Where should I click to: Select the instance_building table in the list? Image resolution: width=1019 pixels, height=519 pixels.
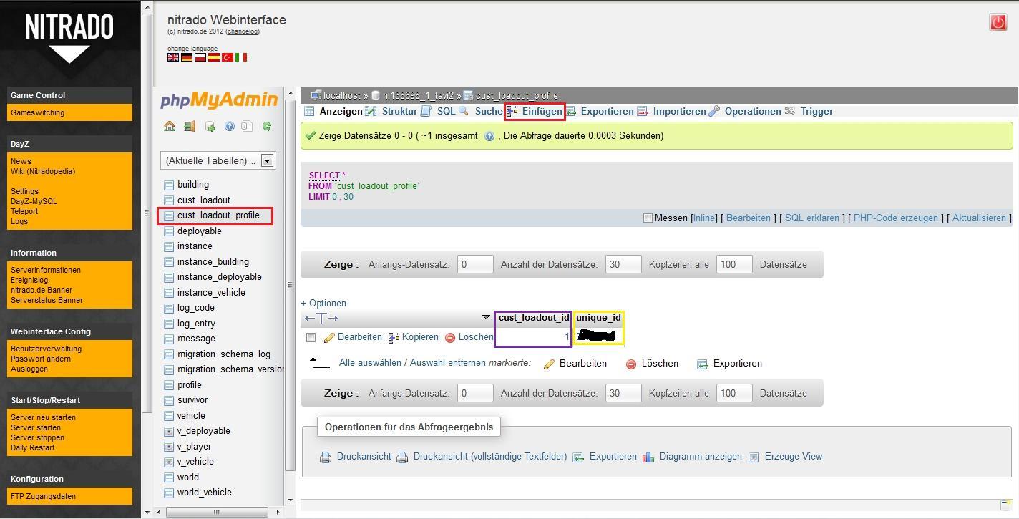[x=213, y=262]
